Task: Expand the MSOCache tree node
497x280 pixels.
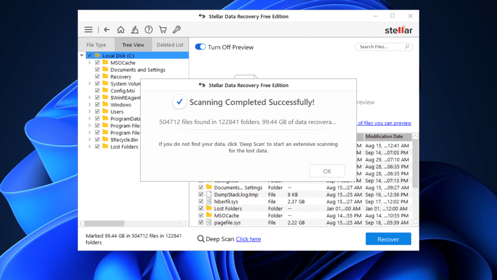Action: point(89,63)
